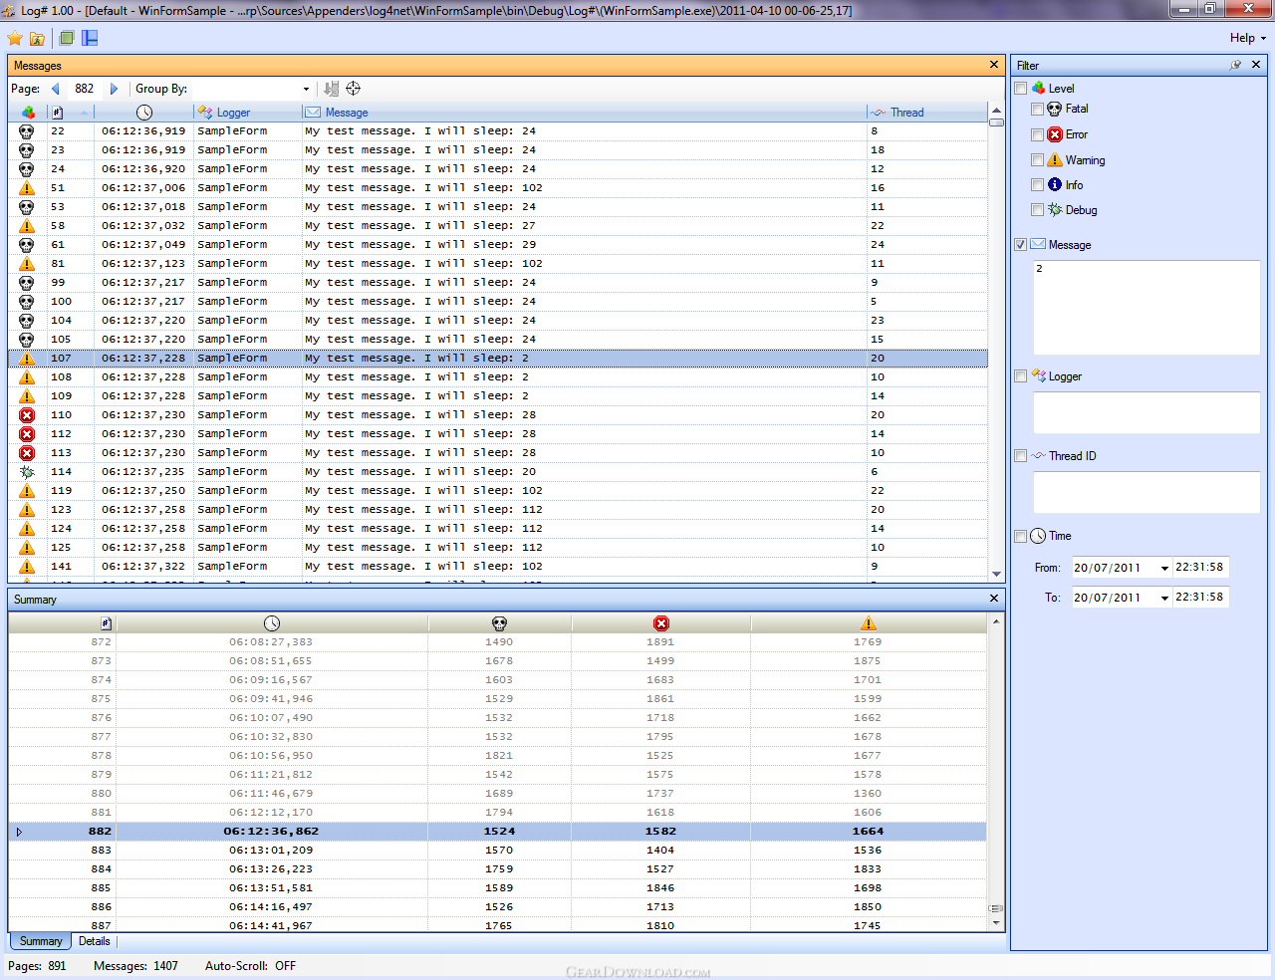Close the Filter panel

tap(1256, 65)
